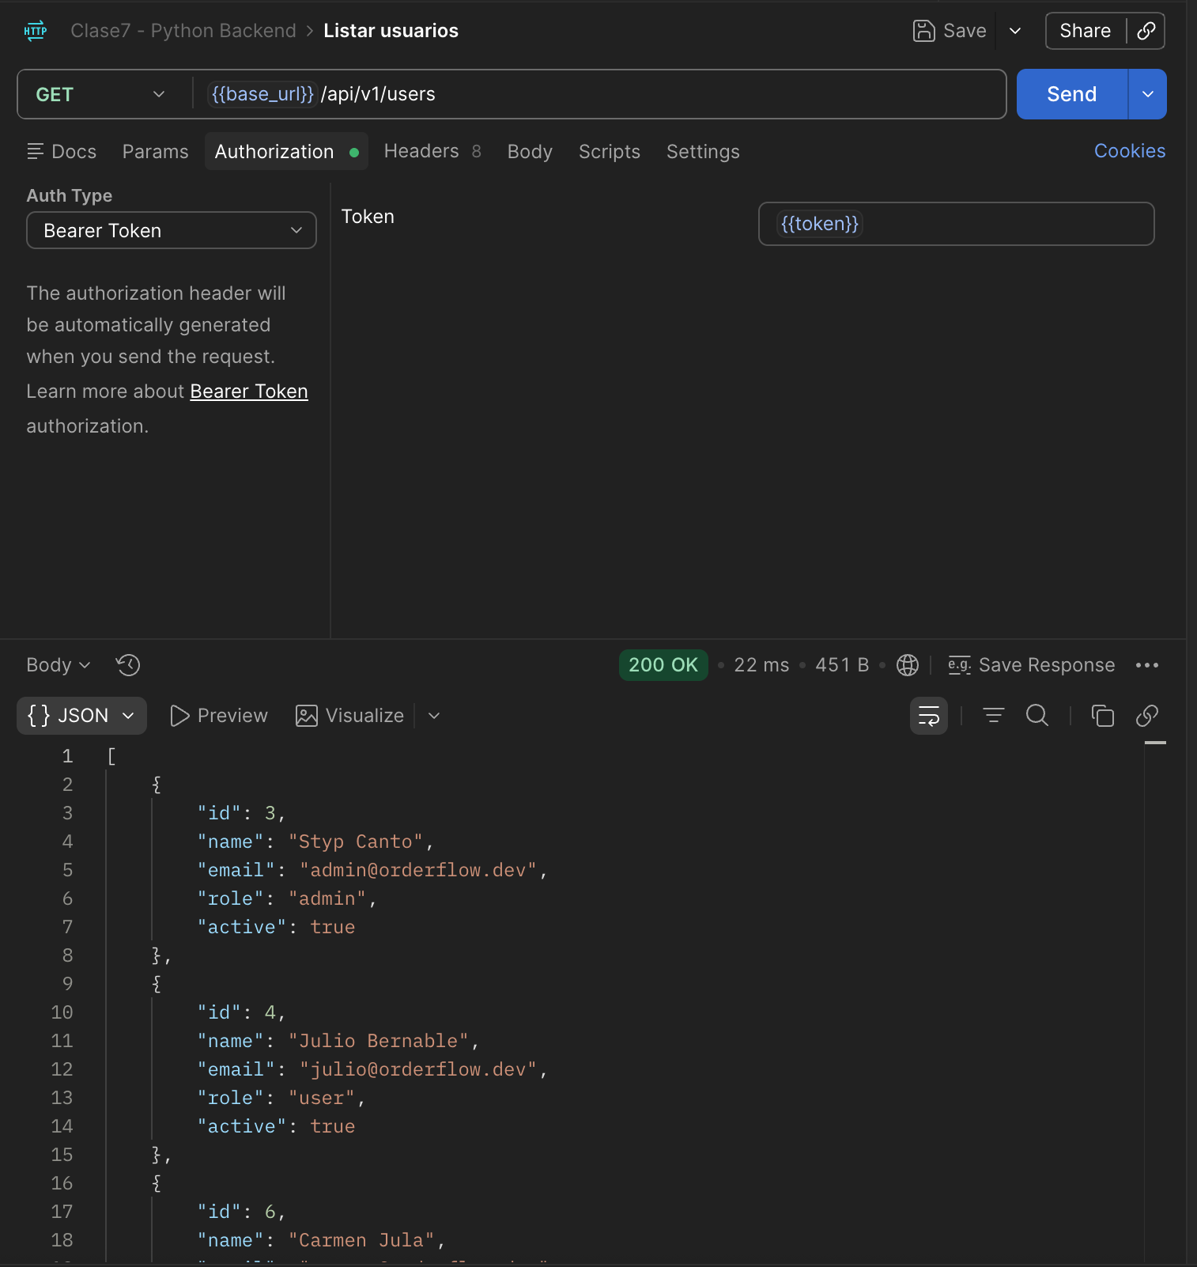Click the Token input field
The height and width of the screenshot is (1267, 1197).
(x=956, y=224)
